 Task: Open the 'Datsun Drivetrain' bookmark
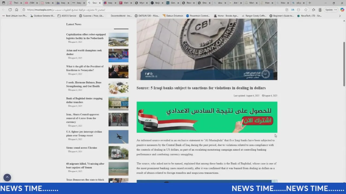tap(173, 16)
